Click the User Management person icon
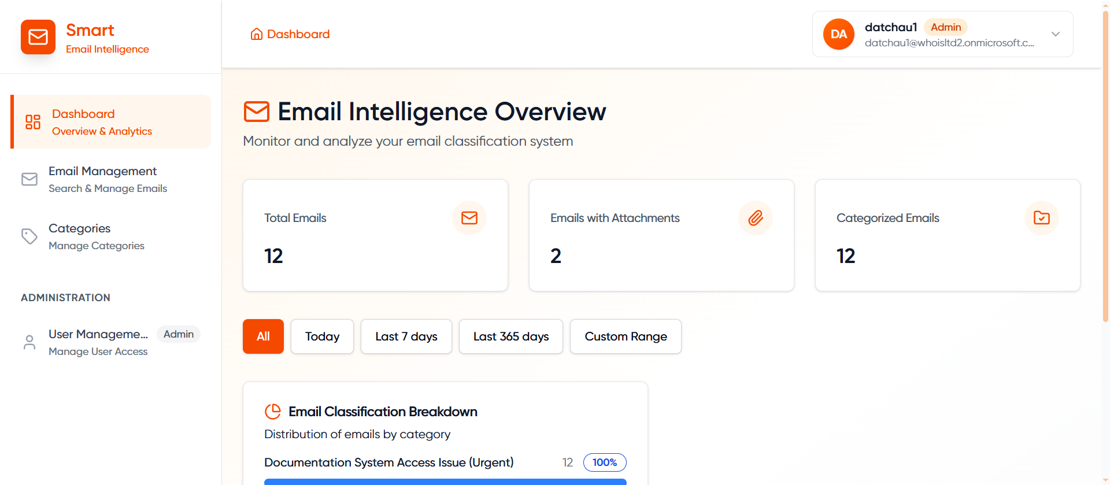The image size is (1110, 485). (29, 342)
